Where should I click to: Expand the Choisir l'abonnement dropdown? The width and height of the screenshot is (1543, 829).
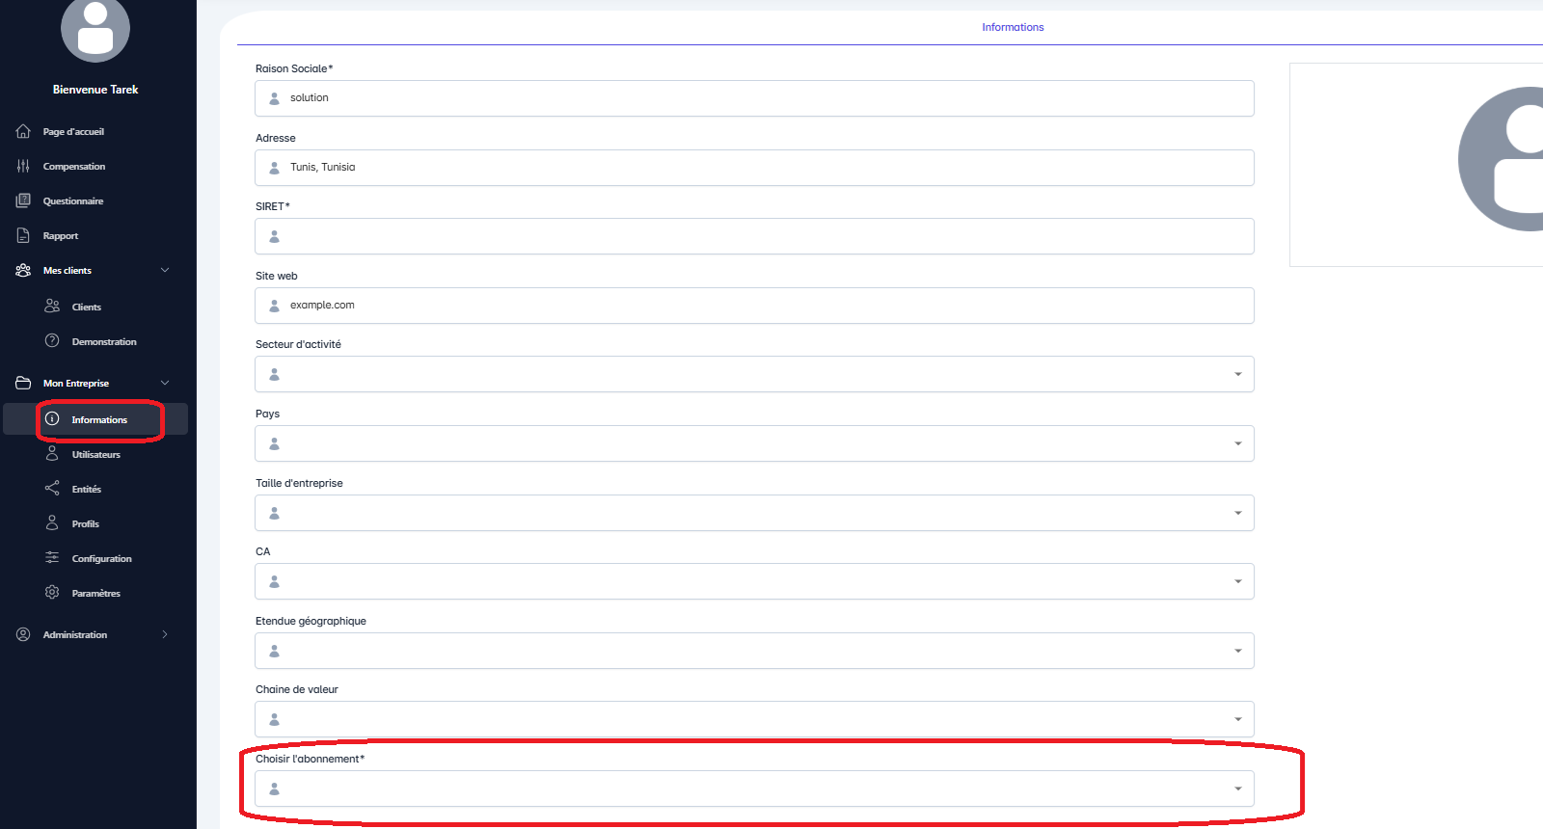[x=754, y=789]
